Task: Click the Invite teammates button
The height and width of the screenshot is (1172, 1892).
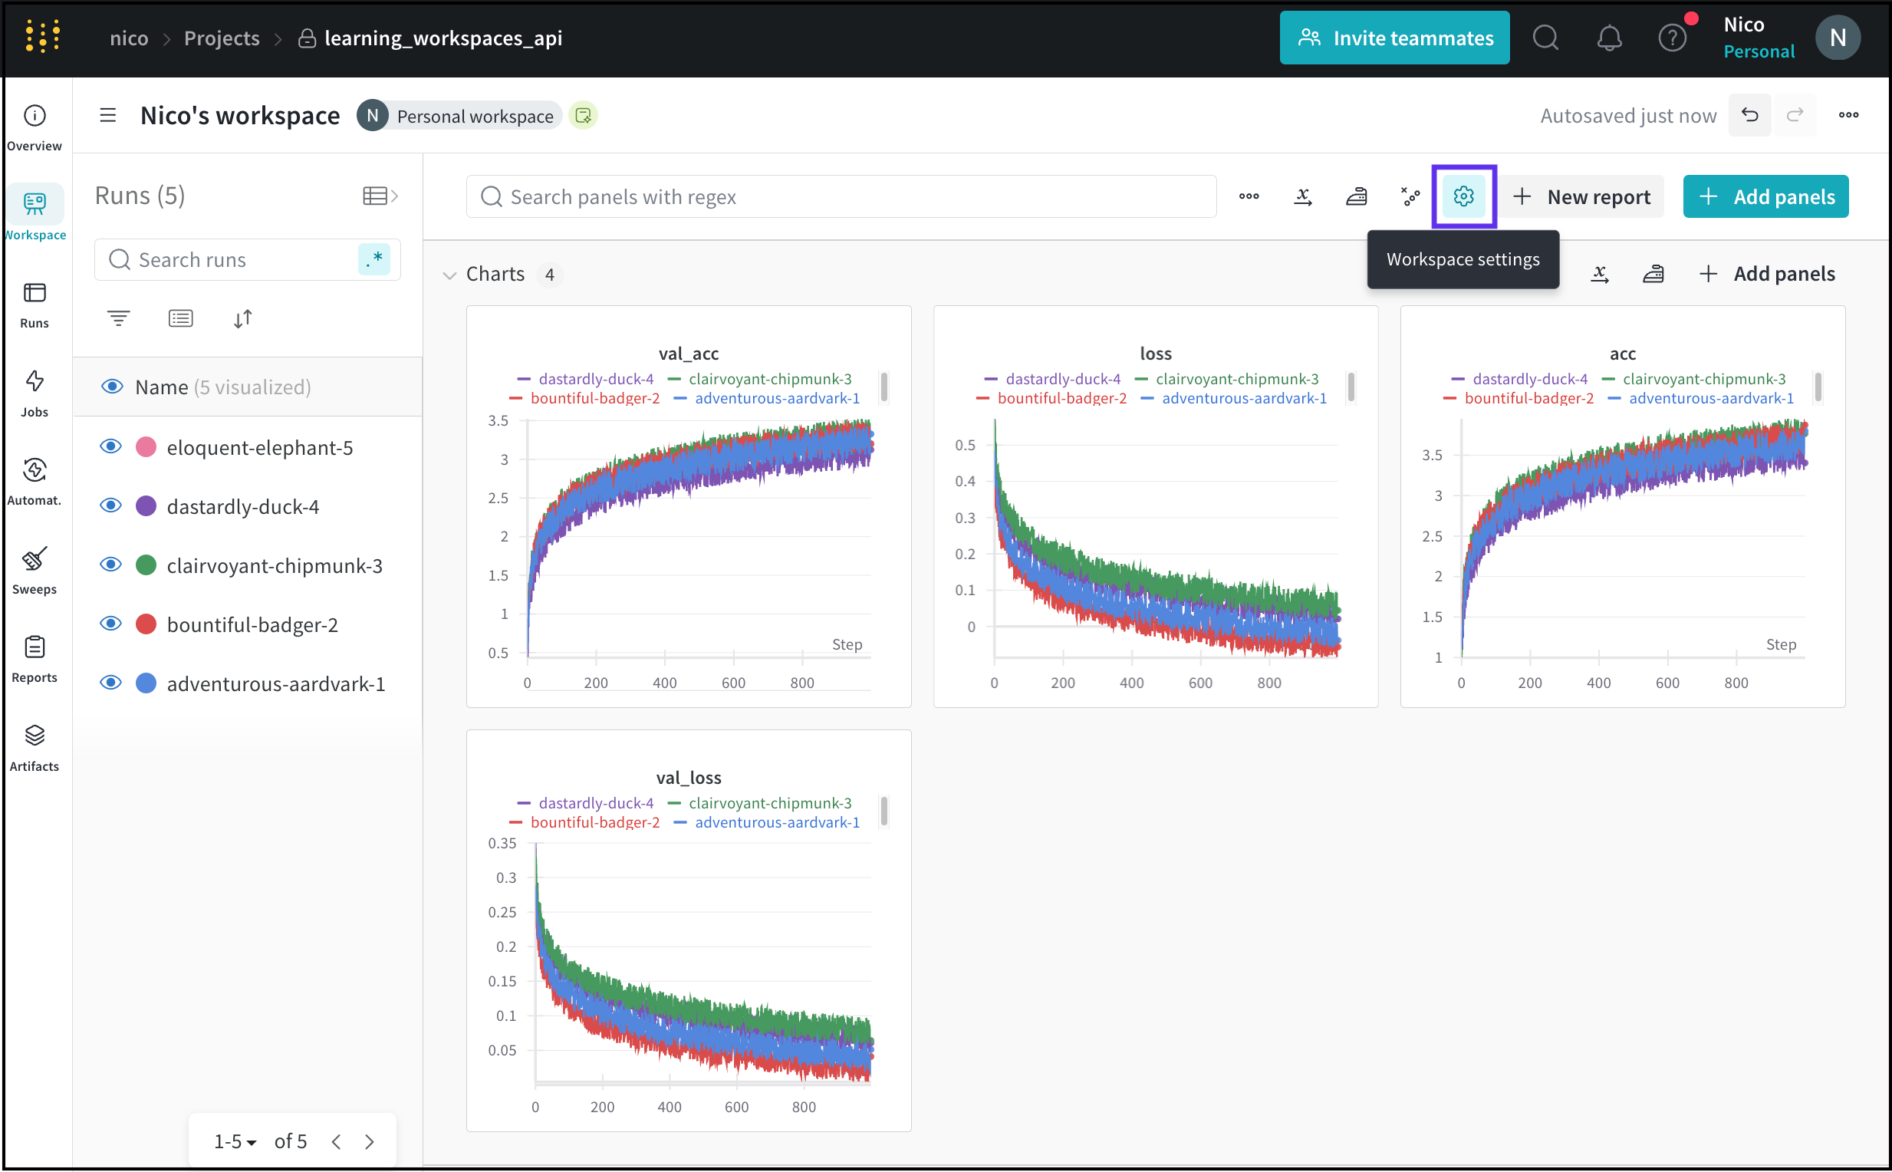Action: (x=1393, y=38)
